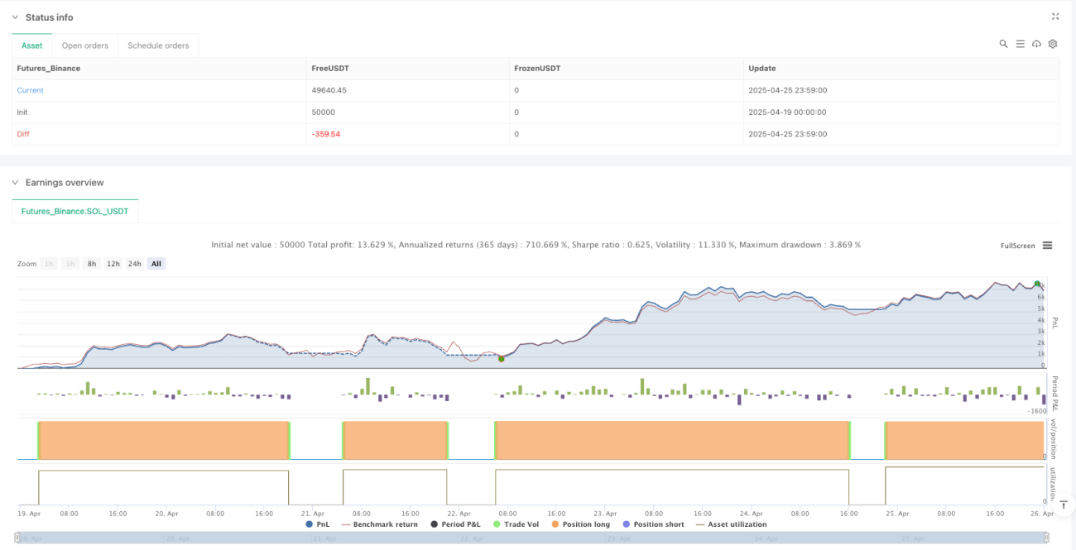Select the Futures_Binance.SOL_USDT tab
The image size is (1076, 550).
click(75, 211)
